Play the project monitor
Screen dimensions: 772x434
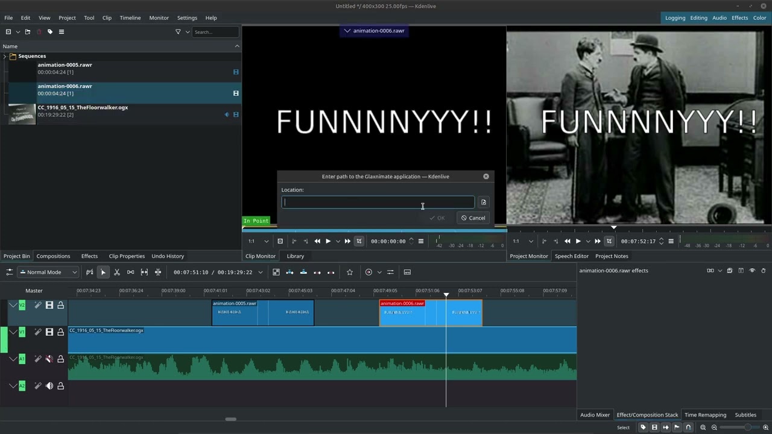(578, 241)
